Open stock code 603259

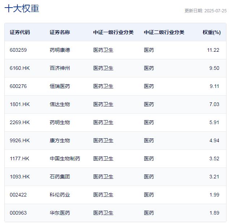pos(18,50)
